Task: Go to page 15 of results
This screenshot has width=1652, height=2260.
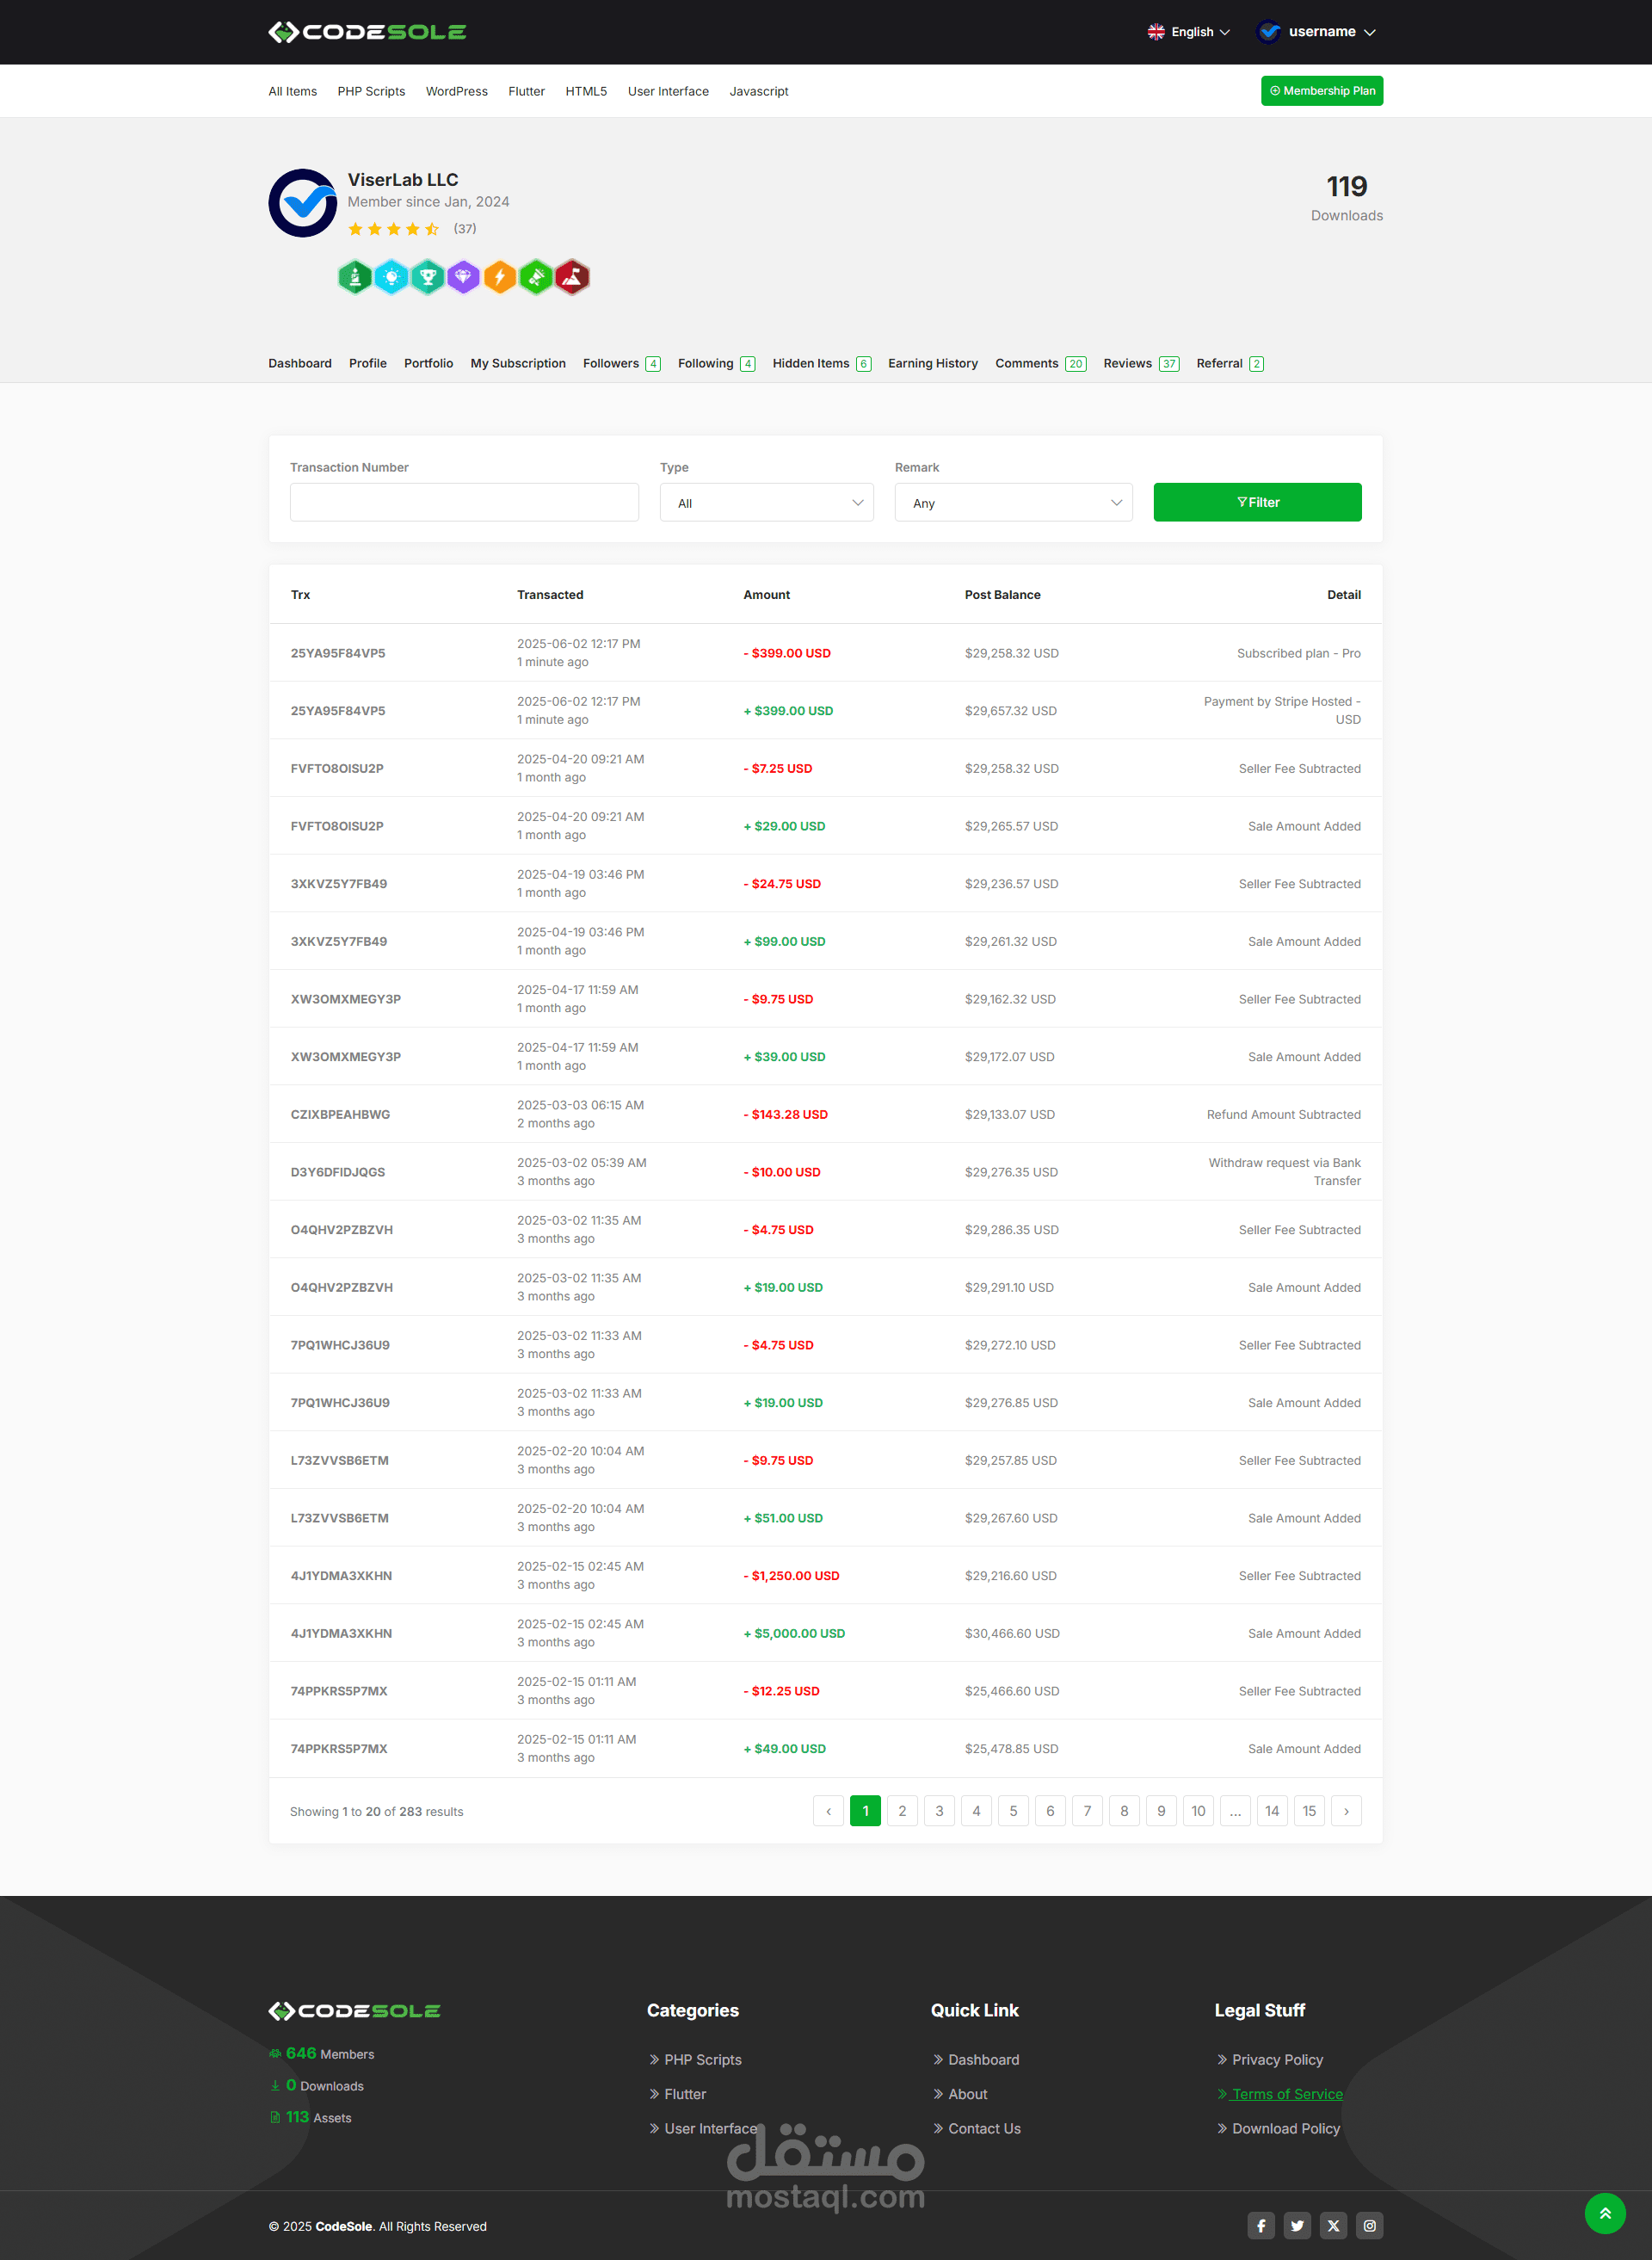Action: tap(1309, 1811)
